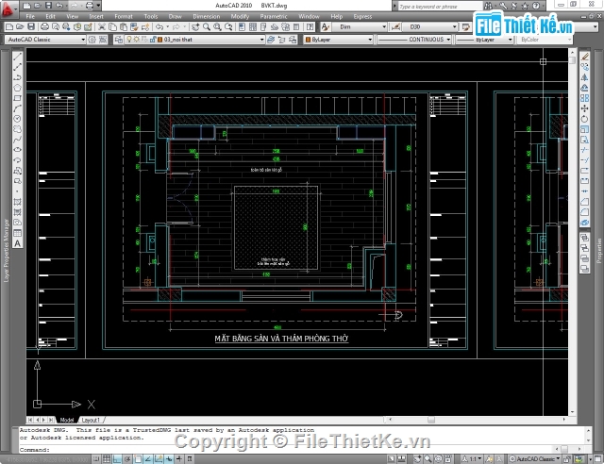Select the Polygon tool
This screenshot has width=604, height=464.
coord(17,88)
